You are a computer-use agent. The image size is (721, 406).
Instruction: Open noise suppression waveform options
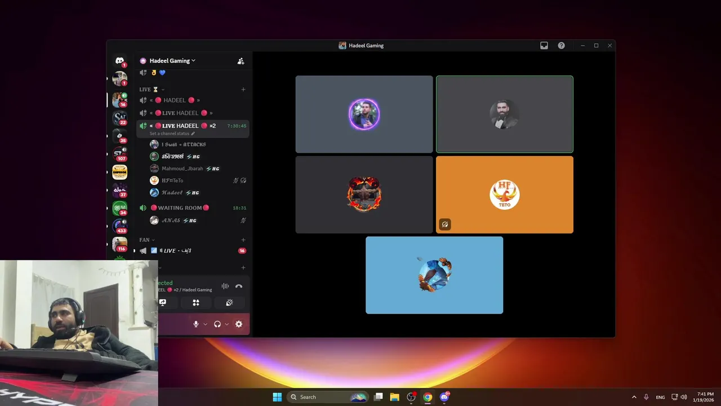(225, 286)
